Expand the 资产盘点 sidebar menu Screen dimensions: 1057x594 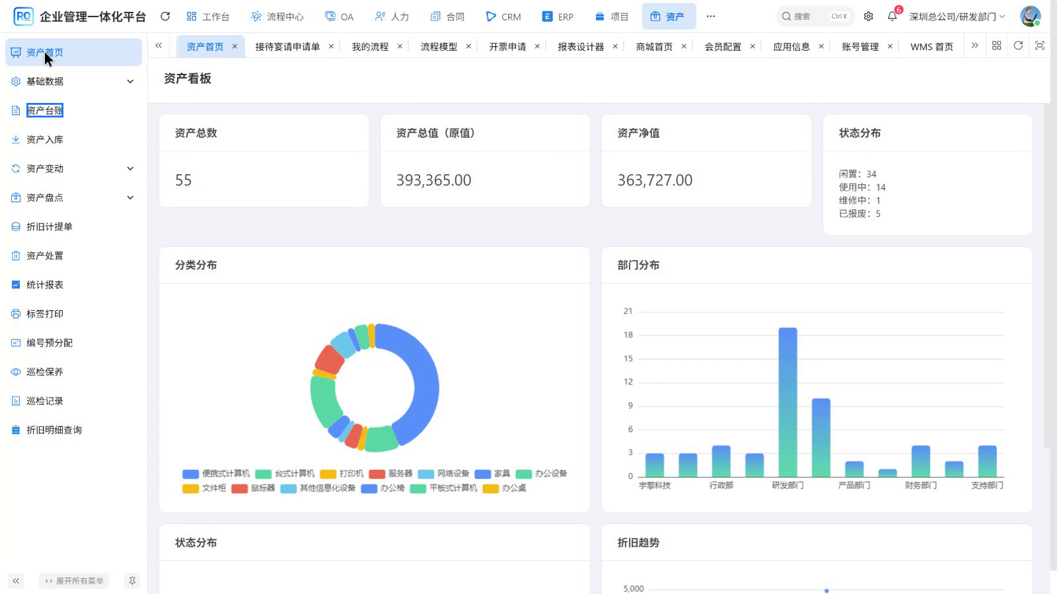point(73,197)
